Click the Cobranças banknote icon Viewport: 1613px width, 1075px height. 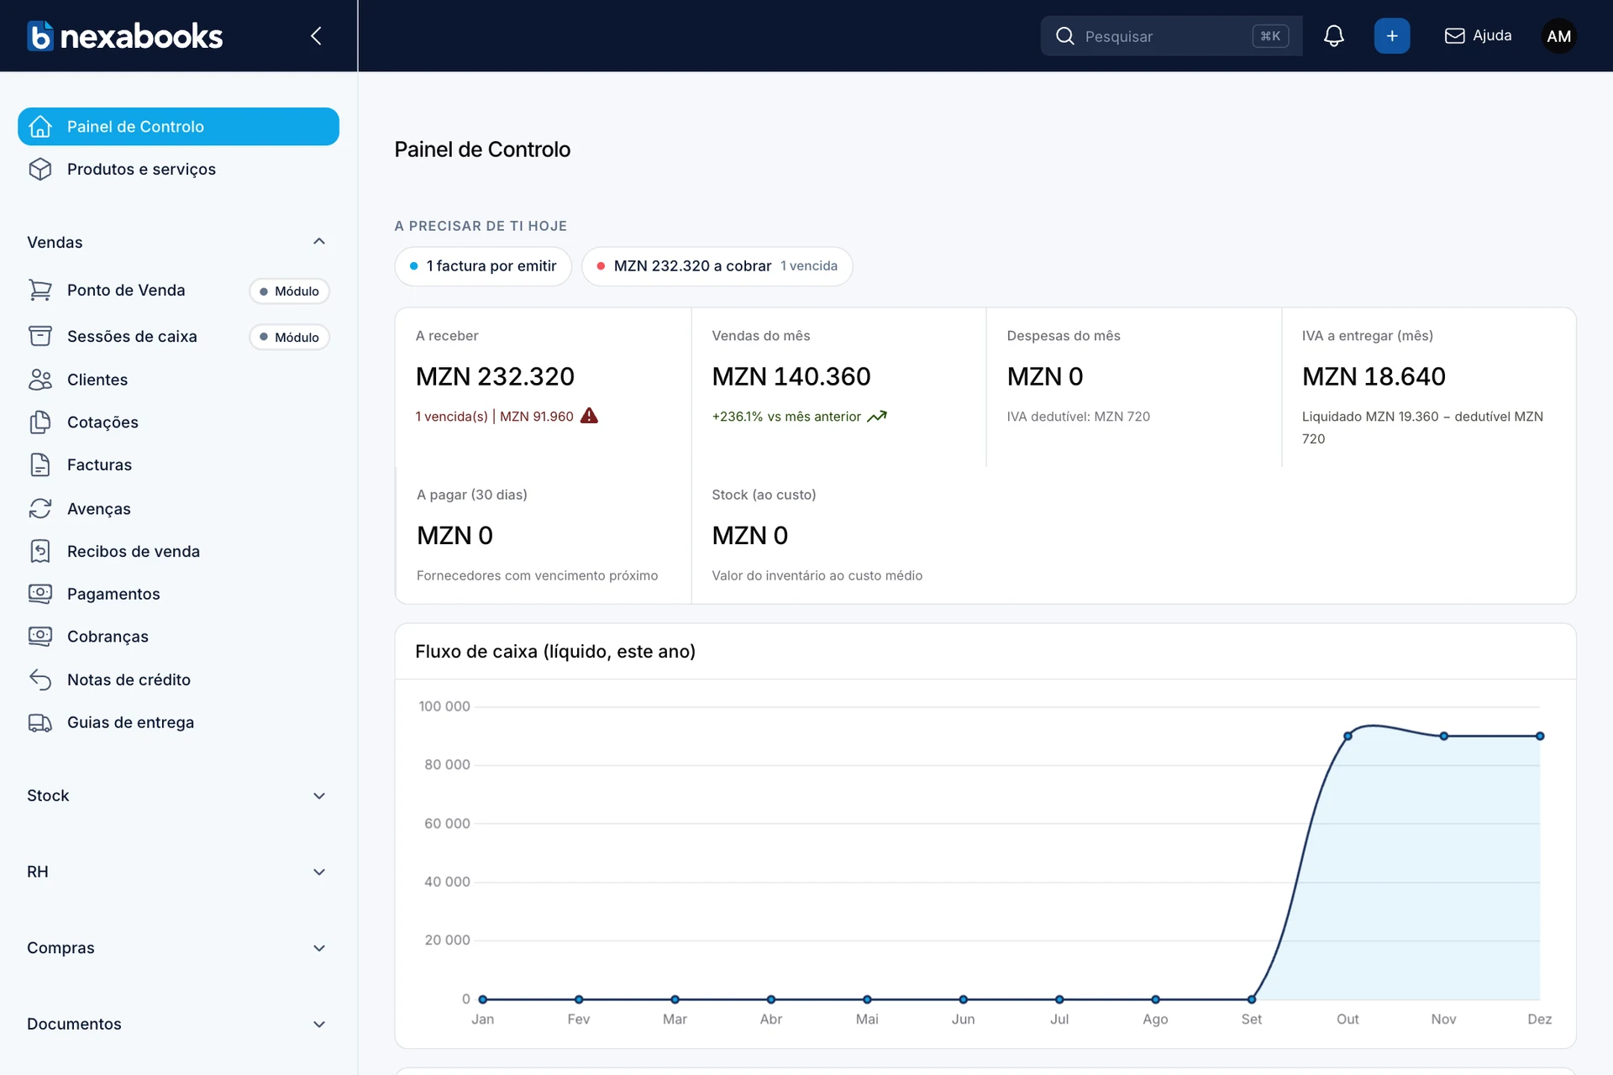[40, 637]
